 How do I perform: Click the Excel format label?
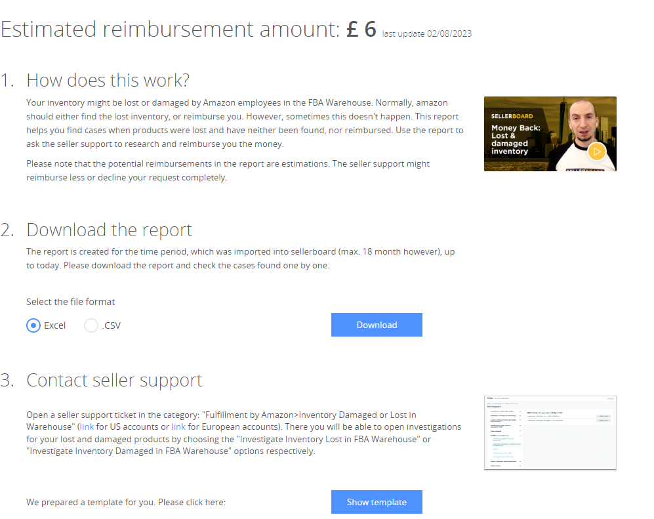(55, 325)
